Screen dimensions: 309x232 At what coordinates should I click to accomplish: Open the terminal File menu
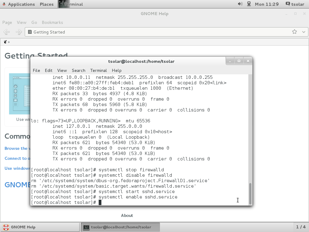pyautogui.click(x=37, y=70)
